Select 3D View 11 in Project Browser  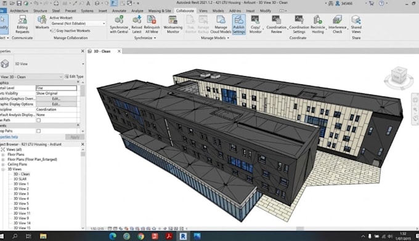pyautogui.click(x=22, y=213)
